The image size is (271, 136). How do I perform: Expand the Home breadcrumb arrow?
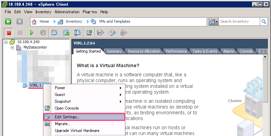pyautogui.click(x=55, y=22)
